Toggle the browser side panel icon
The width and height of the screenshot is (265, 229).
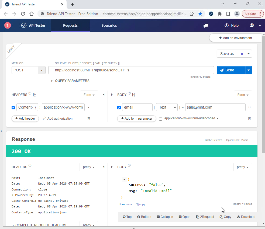click(228, 14)
